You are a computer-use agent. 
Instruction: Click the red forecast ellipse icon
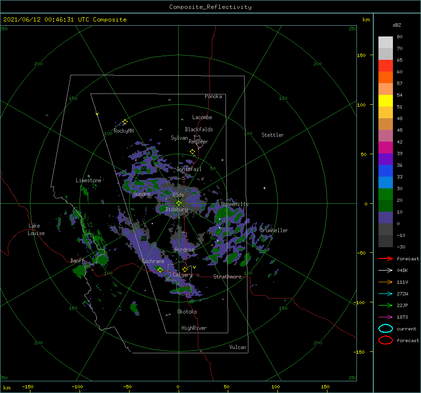click(385, 340)
